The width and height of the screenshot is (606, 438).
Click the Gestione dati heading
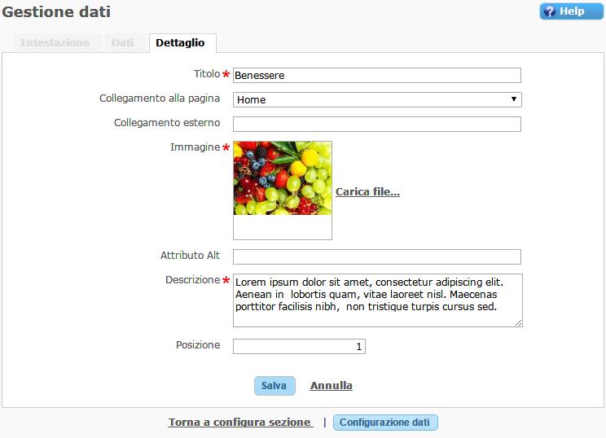[x=57, y=12]
